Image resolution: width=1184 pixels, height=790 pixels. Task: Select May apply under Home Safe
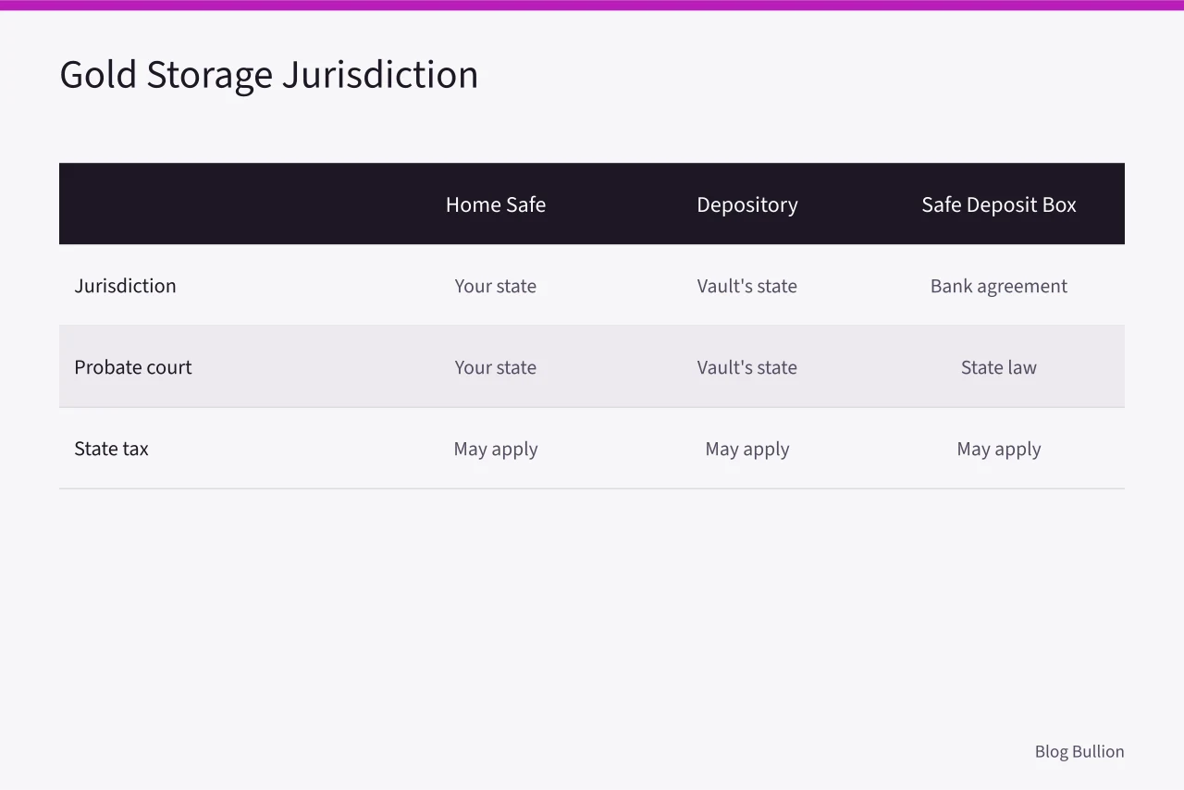click(x=496, y=449)
